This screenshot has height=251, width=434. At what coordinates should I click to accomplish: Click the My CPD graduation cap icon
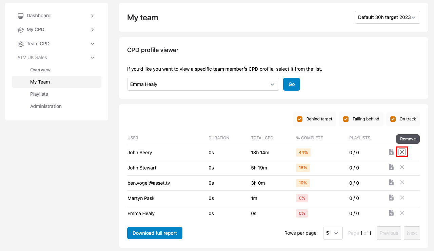click(20, 29)
